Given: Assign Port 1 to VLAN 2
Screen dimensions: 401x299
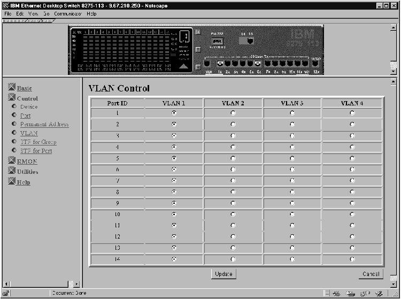Looking at the screenshot, I should click(233, 113).
